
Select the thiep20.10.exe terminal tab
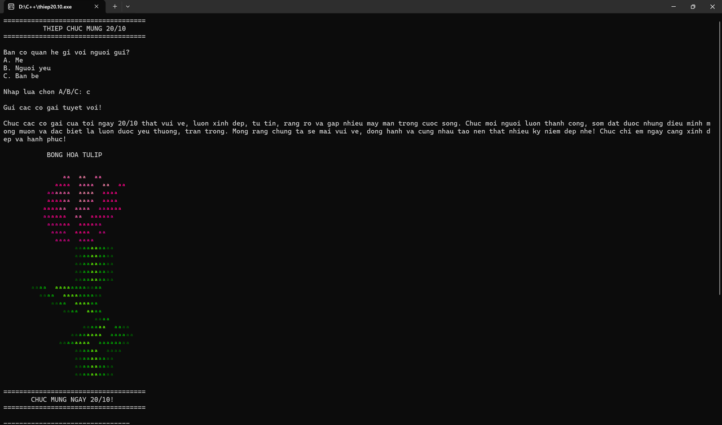click(x=53, y=7)
